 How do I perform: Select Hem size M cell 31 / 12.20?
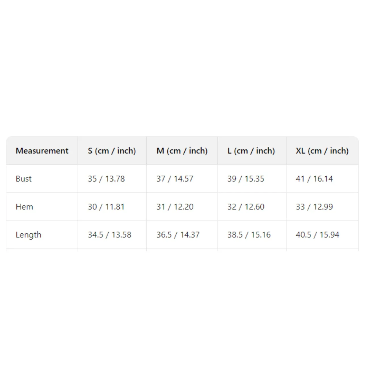click(x=175, y=207)
